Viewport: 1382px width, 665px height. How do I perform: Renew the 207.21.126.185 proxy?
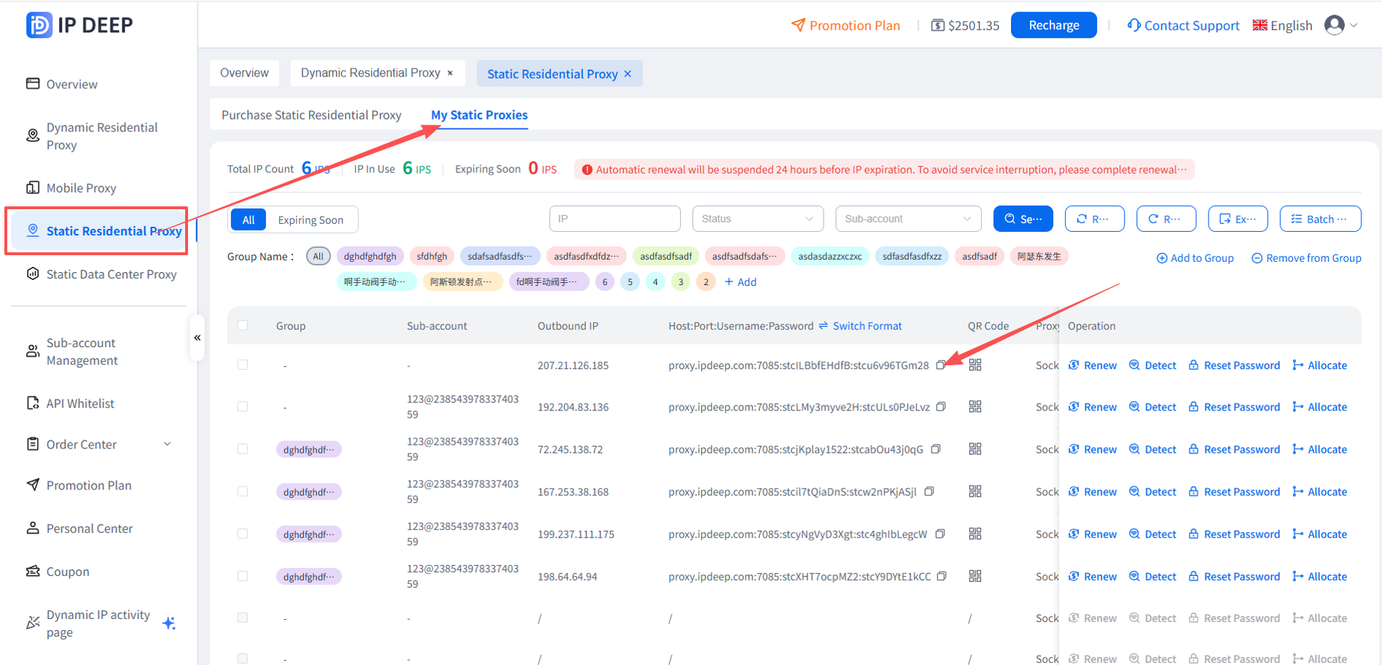point(1093,365)
